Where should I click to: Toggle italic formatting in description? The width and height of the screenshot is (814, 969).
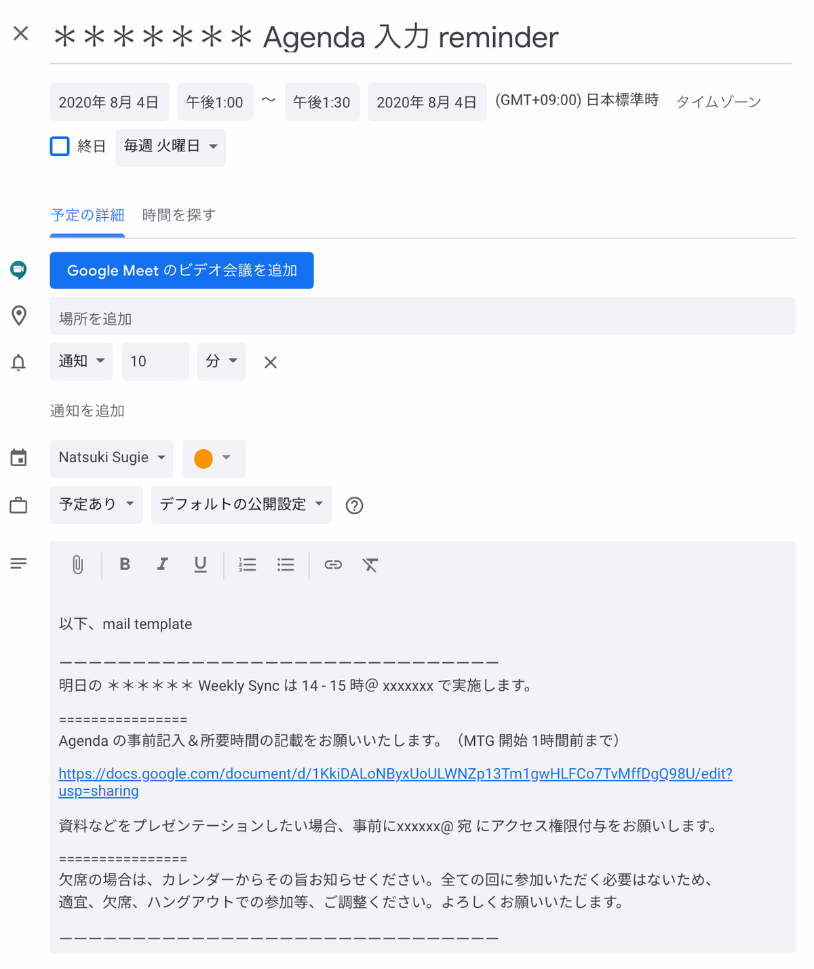point(162,564)
